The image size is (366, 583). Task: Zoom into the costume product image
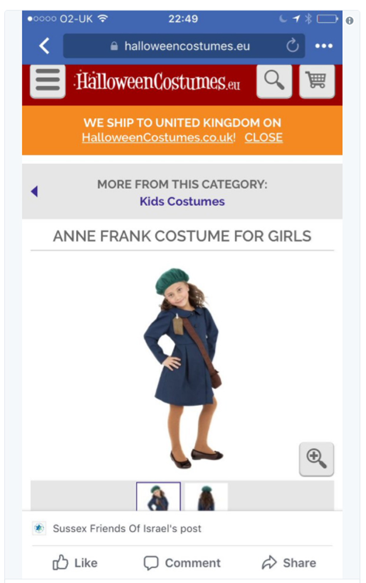(316, 458)
